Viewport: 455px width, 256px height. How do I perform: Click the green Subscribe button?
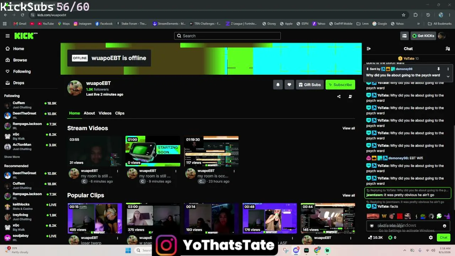click(340, 85)
